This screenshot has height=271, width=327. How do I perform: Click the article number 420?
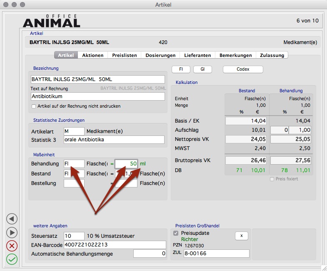[x=163, y=42]
